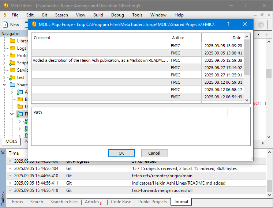Click the Comment column header
Image resolution: width=273 pixels, height=208 pixels.
tap(101, 38)
